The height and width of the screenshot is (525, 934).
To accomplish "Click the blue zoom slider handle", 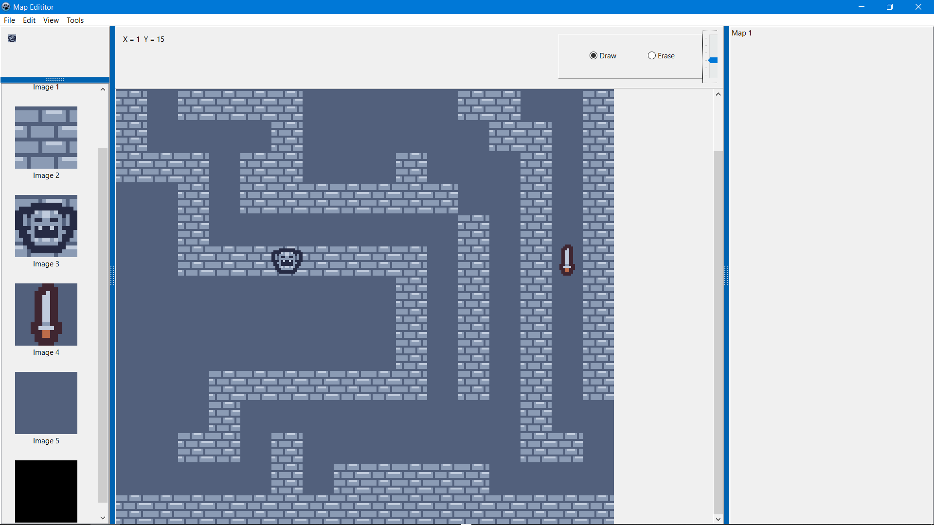I will 713,60.
